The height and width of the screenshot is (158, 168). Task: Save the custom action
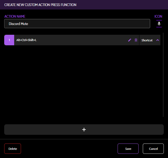[128, 149]
